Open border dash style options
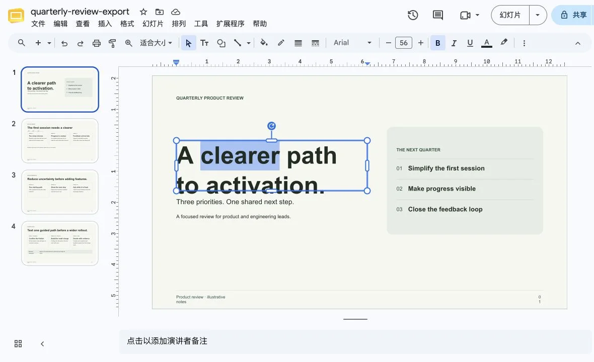This screenshot has width=594, height=362. coord(315,43)
